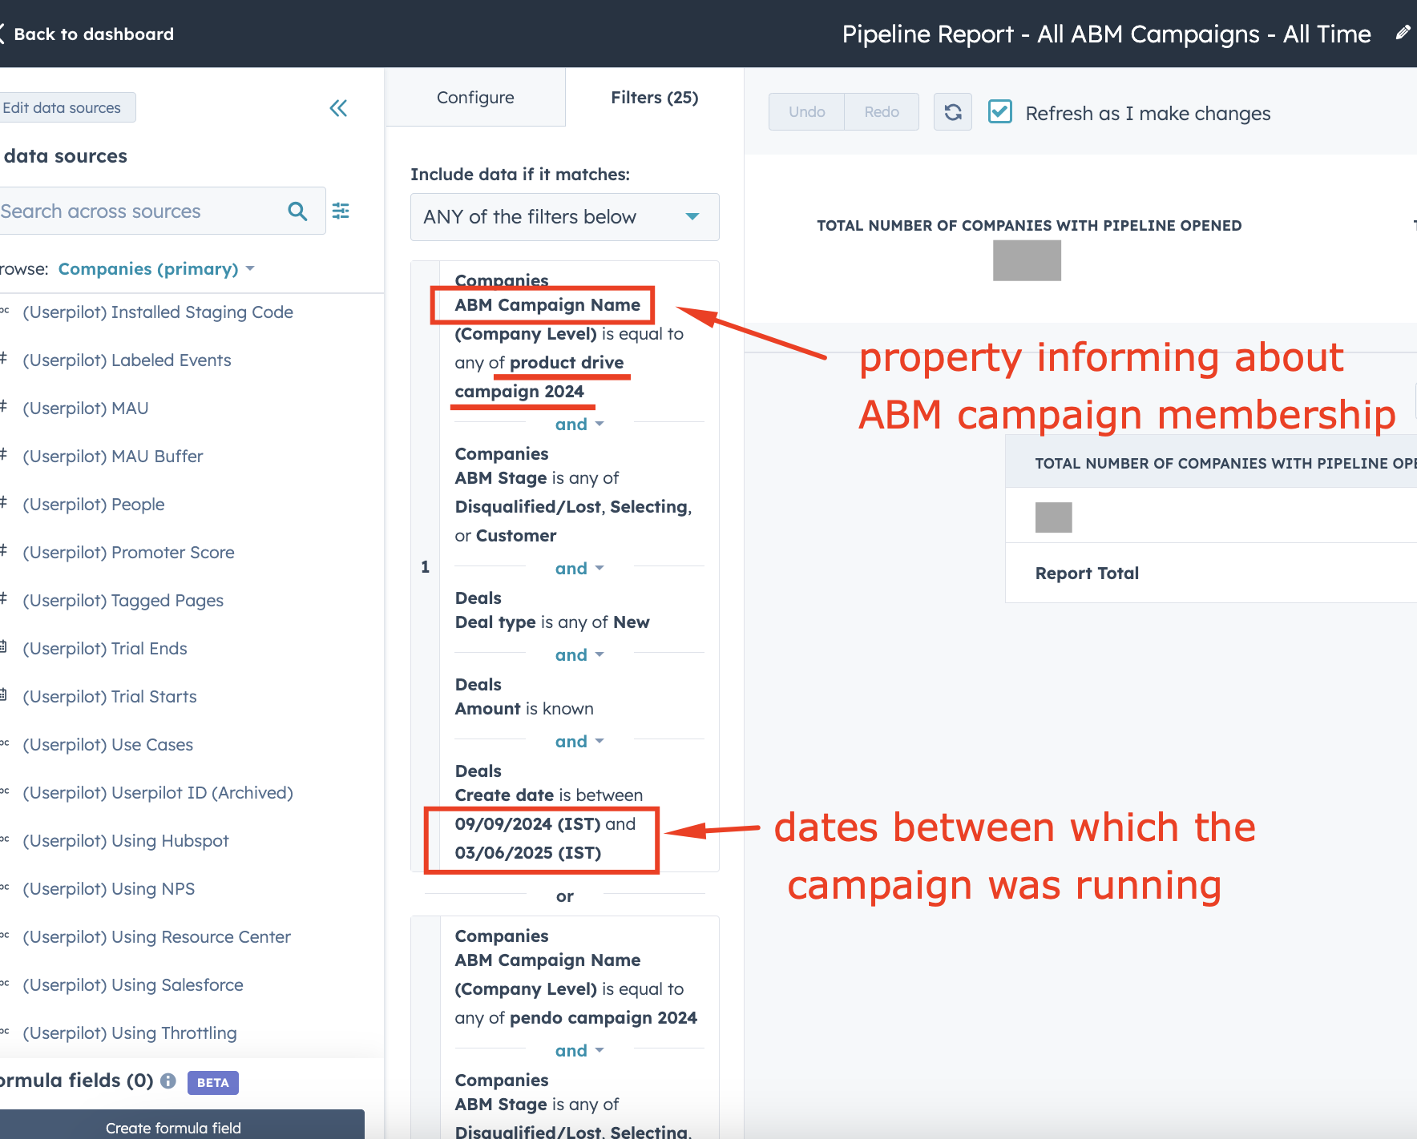Select (Userpilot) Labeled Events property

[x=127, y=360]
